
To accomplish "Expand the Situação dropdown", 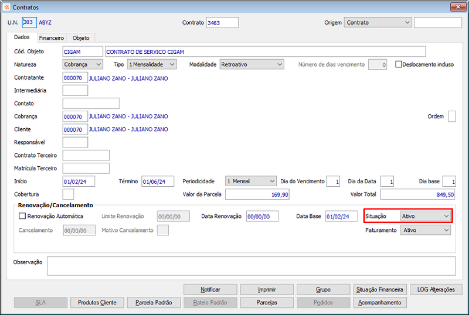I will 426,216.
